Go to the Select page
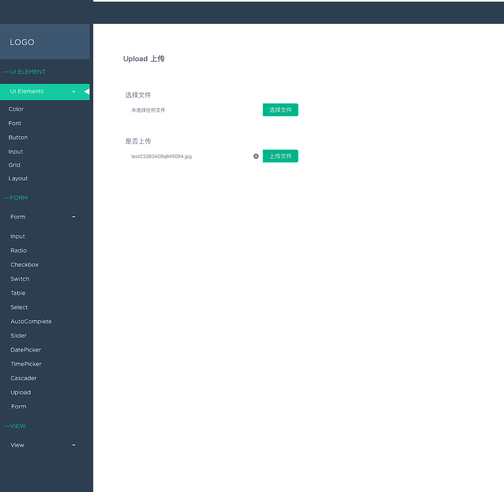Viewport: 504px width, 492px height. pyautogui.click(x=19, y=307)
